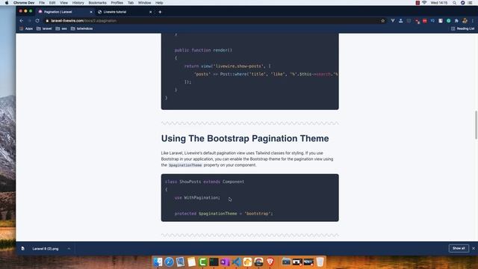The width and height of the screenshot is (478, 269).
Task: Click the green circular extension icon
Action: point(448,21)
